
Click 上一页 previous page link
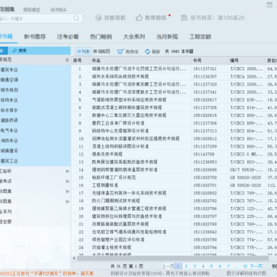click(168, 266)
